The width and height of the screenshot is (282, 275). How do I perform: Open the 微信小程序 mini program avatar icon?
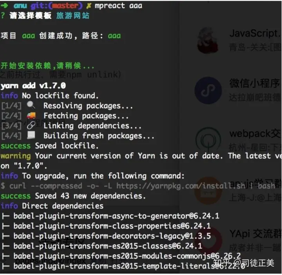(x=208, y=90)
